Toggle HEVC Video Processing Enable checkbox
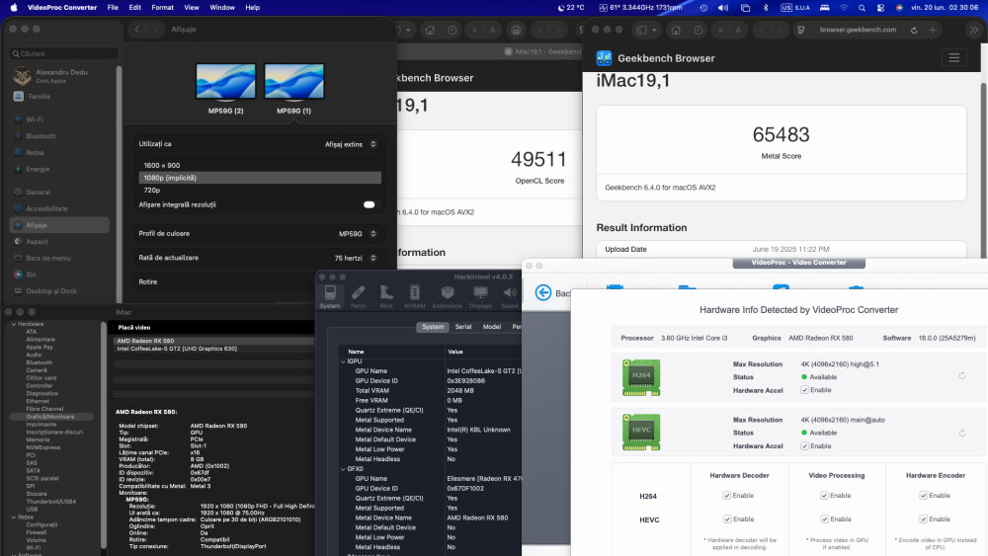988x556 pixels. coord(824,519)
